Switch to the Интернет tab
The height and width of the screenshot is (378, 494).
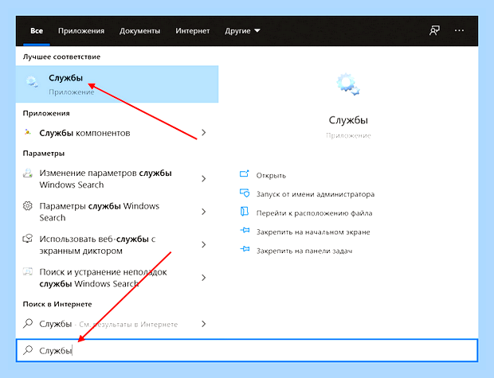point(193,31)
